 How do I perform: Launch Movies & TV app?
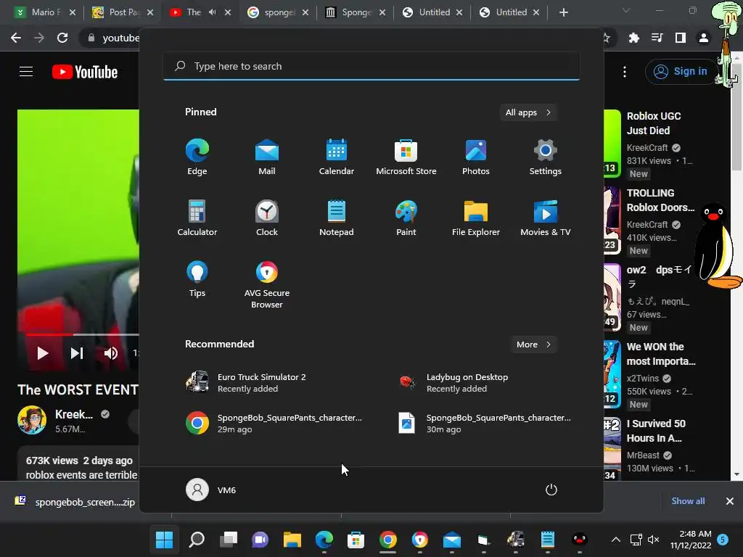pos(546,218)
